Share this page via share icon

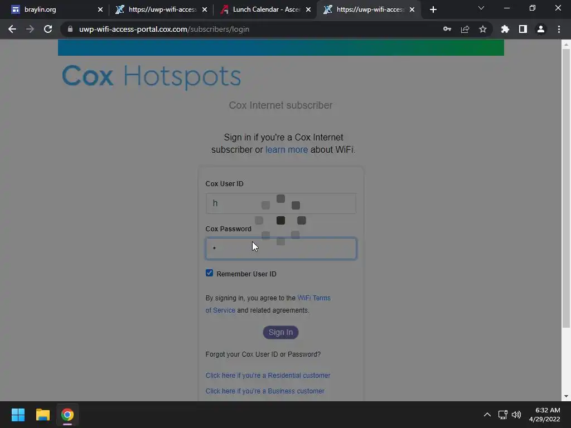(465, 29)
